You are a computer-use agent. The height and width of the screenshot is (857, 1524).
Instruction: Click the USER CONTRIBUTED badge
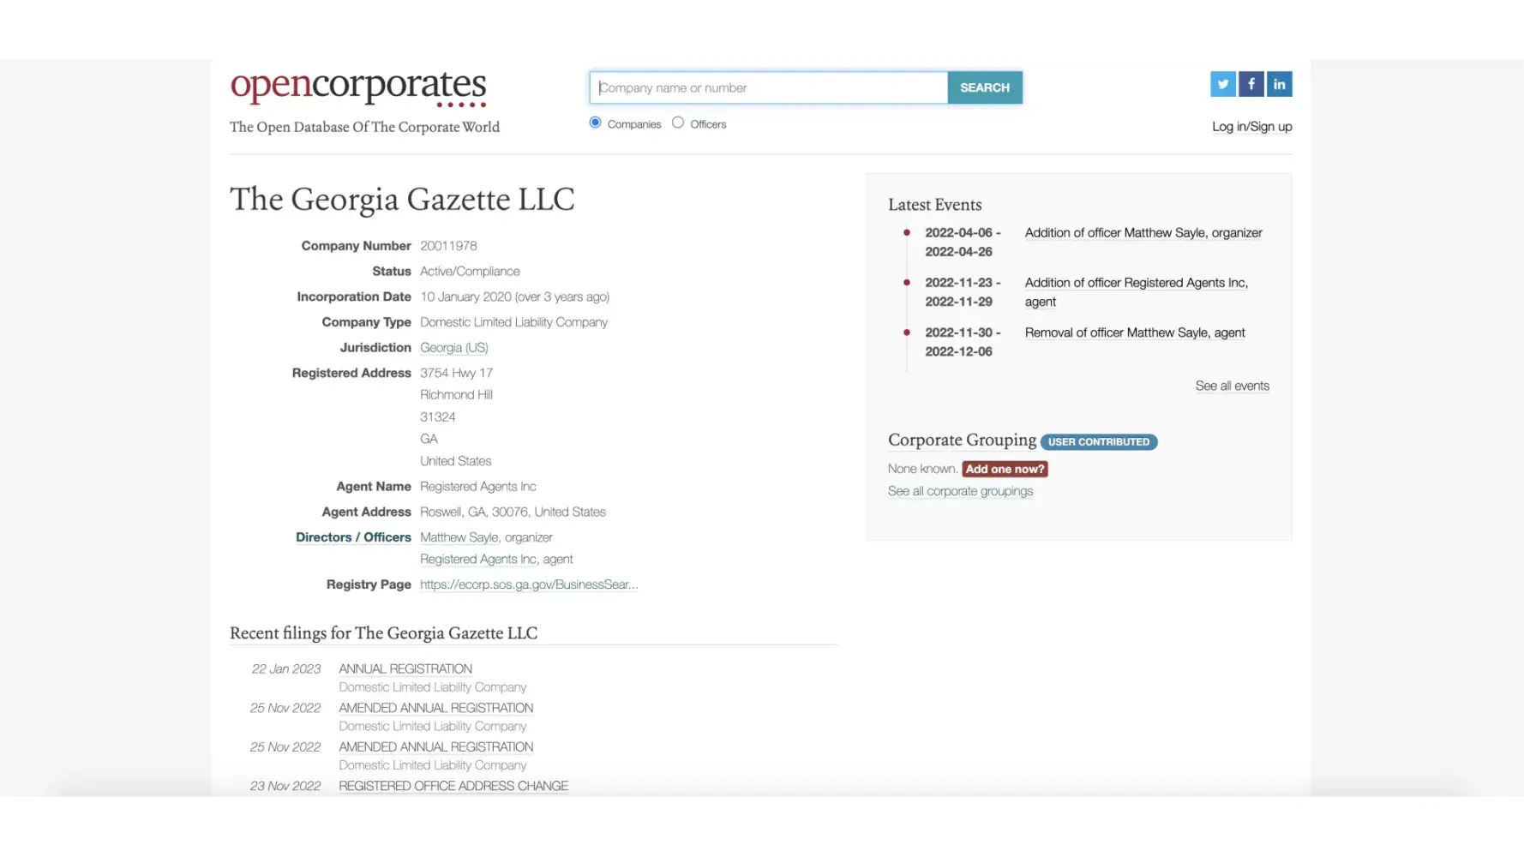pos(1099,442)
